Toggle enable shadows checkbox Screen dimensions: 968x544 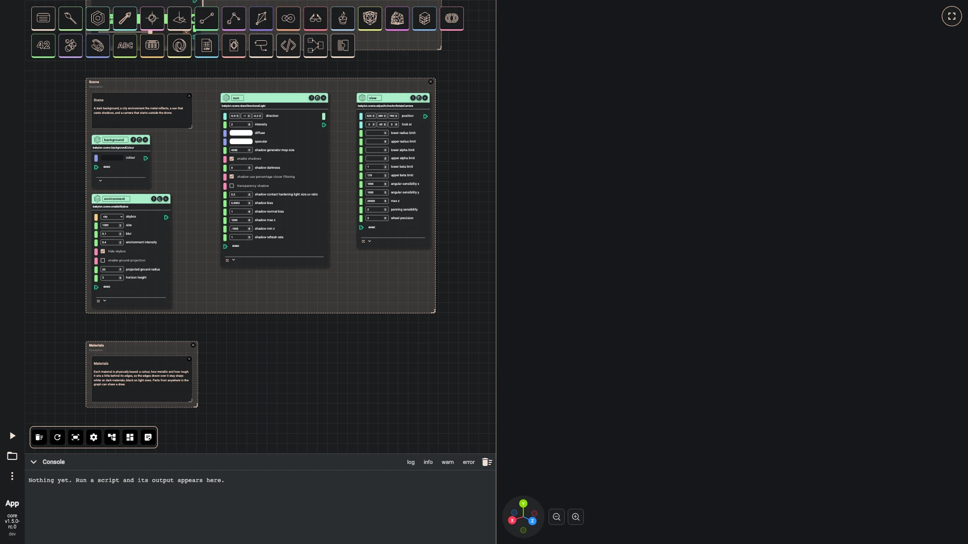(232, 159)
